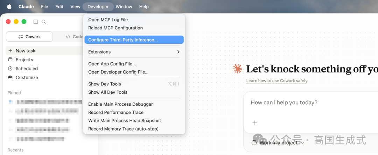378x155 pixels.
Task: Open the View menu
Action: (x=75, y=7)
